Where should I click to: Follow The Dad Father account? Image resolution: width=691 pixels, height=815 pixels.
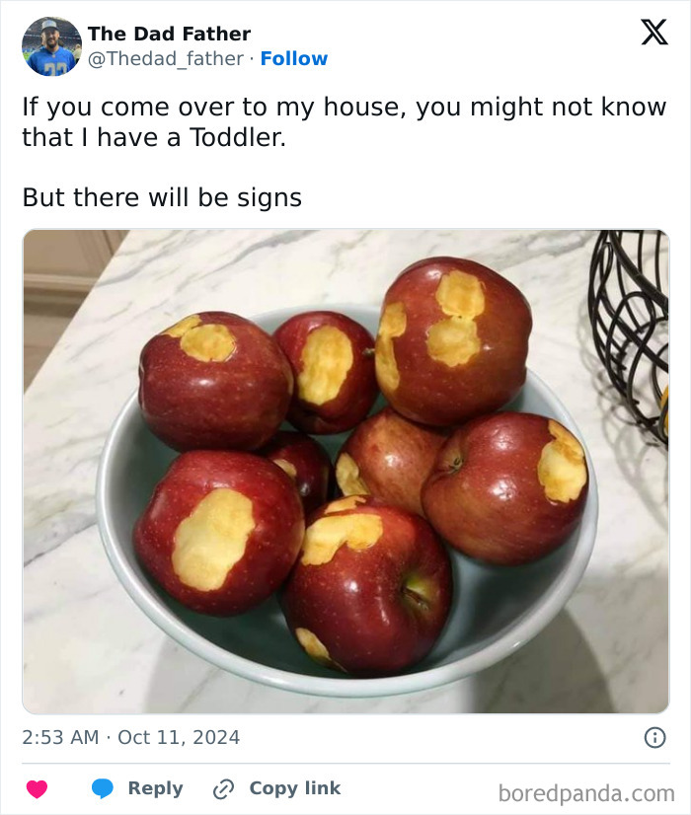(x=294, y=59)
